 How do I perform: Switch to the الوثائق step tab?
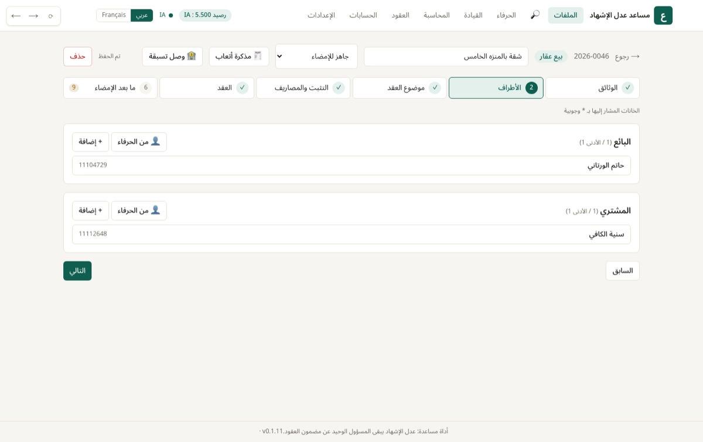click(x=592, y=88)
